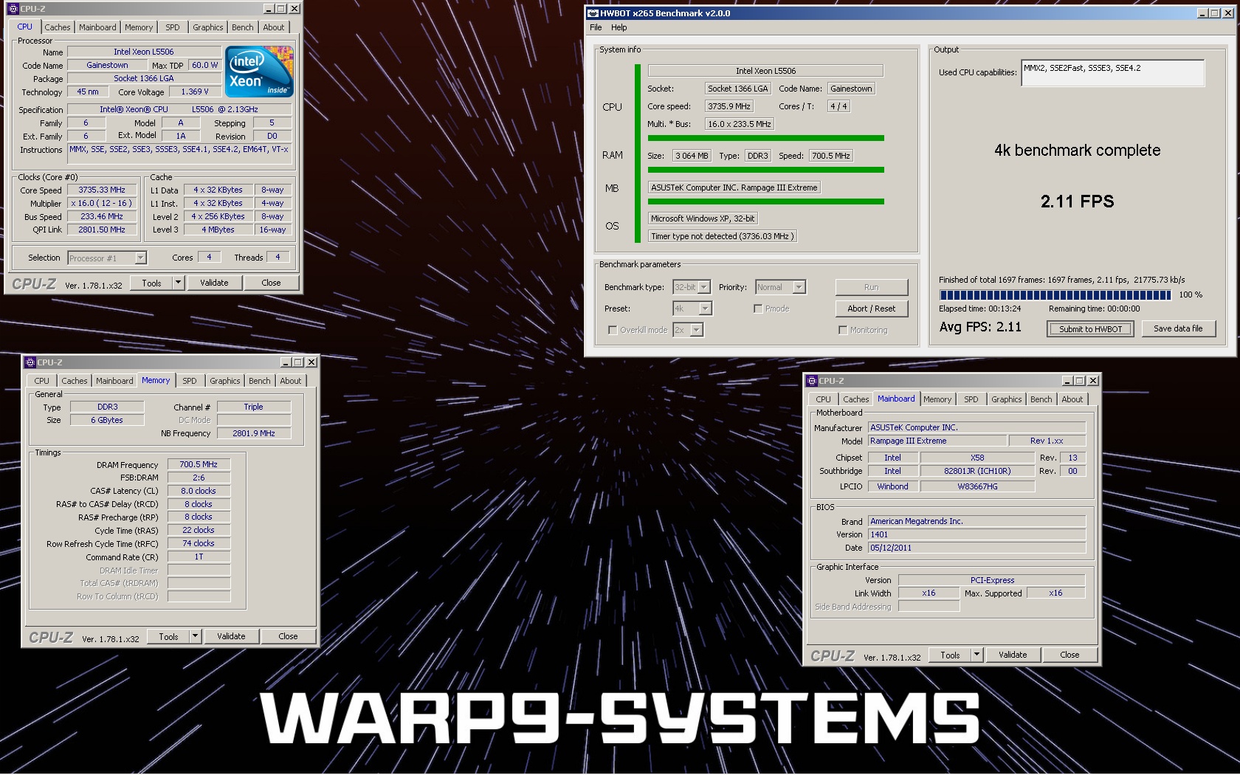Click the disabled Run button
The height and width of the screenshot is (775, 1240).
[871, 287]
